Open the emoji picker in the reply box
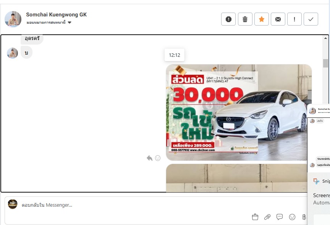Image resolution: width=330 pixels, height=225 pixels. tap(292, 217)
